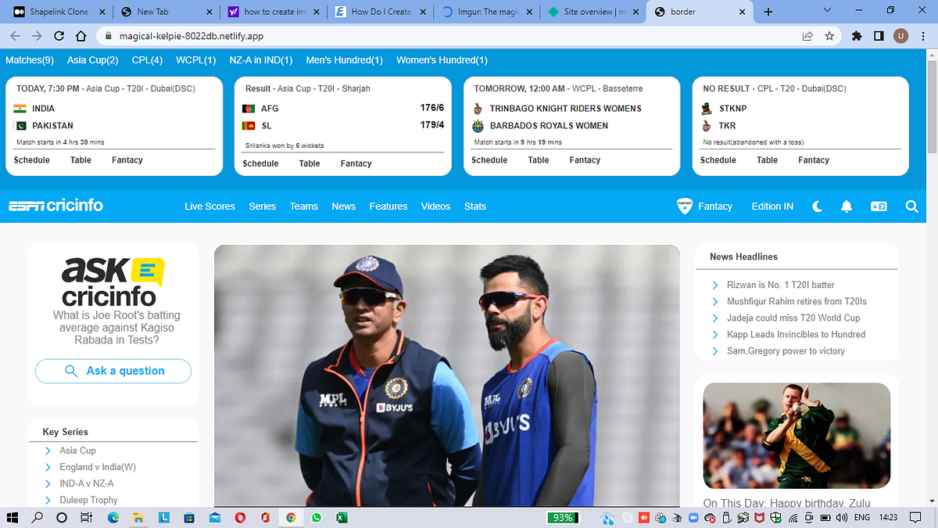
Task: Open Excel from the taskbar
Action: pyautogui.click(x=342, y=517)
